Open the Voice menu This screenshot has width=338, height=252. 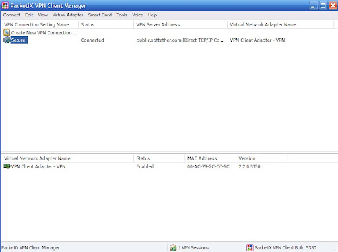[x=137, y=15]
